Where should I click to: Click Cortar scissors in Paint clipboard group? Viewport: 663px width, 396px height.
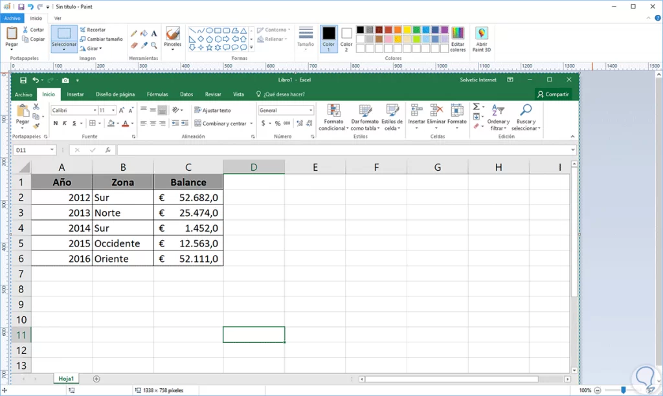tap(34, 30)
